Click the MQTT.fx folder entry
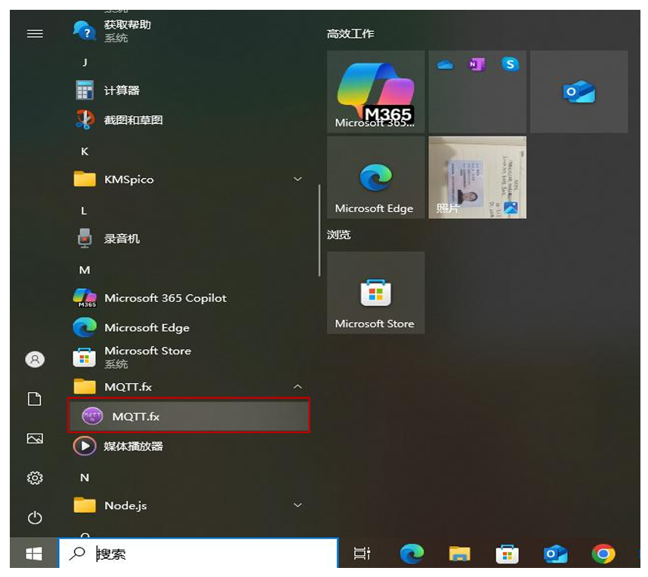648x577 pixels. tap(188, 387)
